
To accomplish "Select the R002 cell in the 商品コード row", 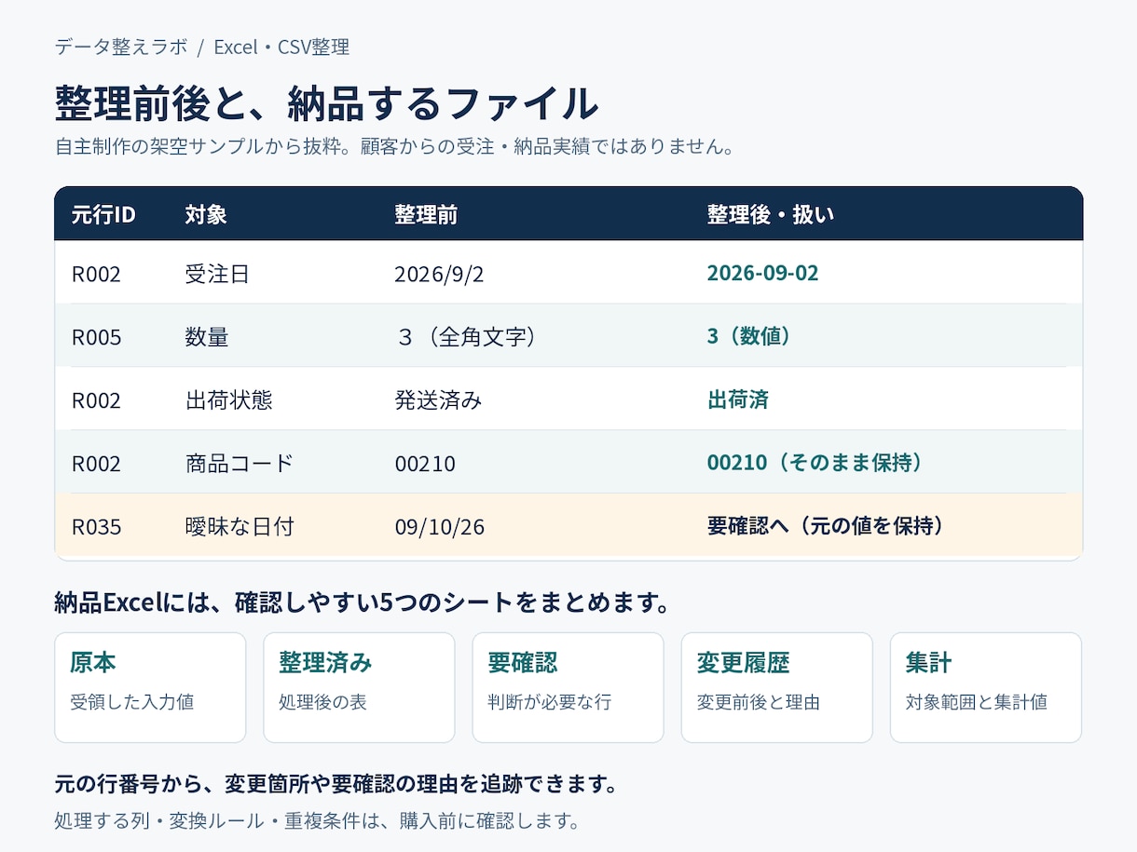I will (x=96, y=464).
